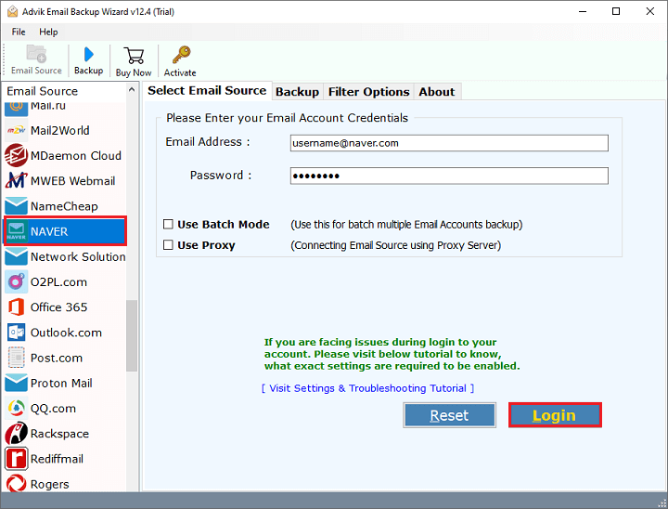Select the QQ.com source icon
This screenshot has width=668, height=509.
tap(16, 409)
